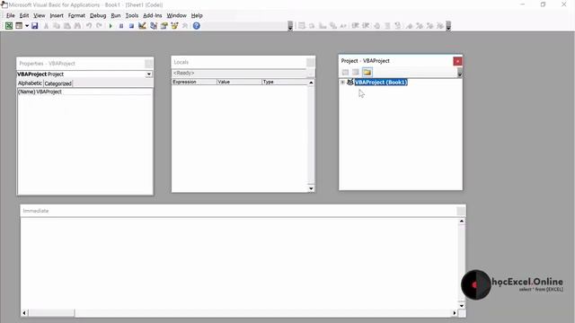Open the Insert menu
This screenshot has width=575, height=323.
pos(57,15)
